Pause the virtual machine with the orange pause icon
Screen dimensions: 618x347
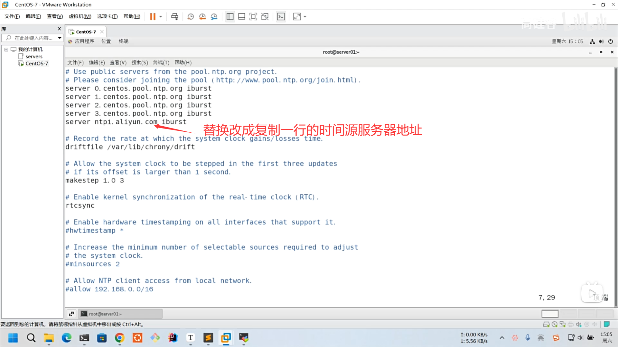(153, 16)
